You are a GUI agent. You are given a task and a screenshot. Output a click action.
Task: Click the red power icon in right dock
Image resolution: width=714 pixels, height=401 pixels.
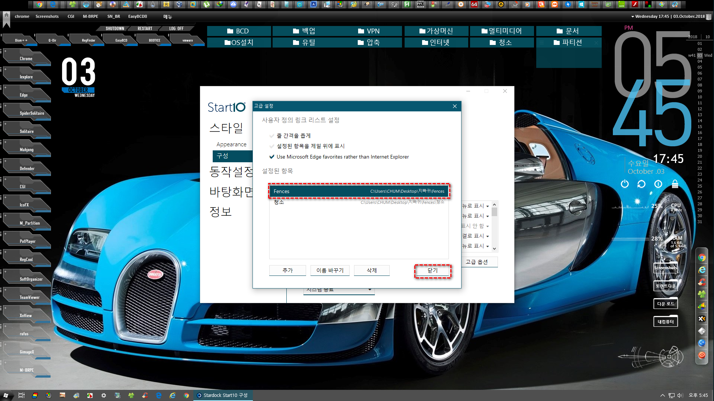[x=702, y=355]
